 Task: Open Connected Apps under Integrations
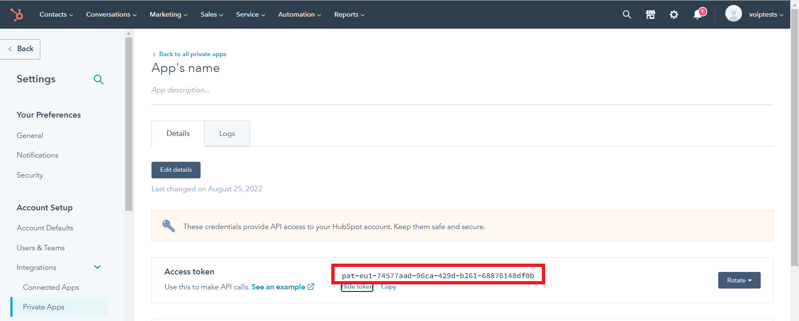pos(51,287)
